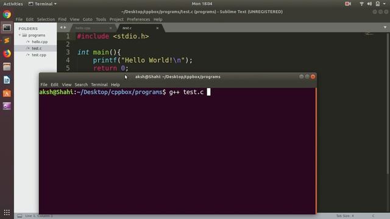Launch Firefox from the dock
This screenshot has height=219, width=390.
point(7,54)
